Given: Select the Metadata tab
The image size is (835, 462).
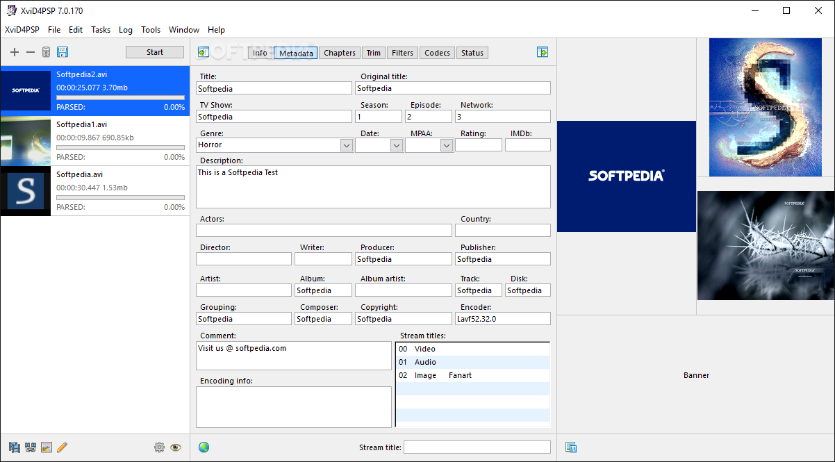Looking at the screenshot, I should click(x=296, y=53).
